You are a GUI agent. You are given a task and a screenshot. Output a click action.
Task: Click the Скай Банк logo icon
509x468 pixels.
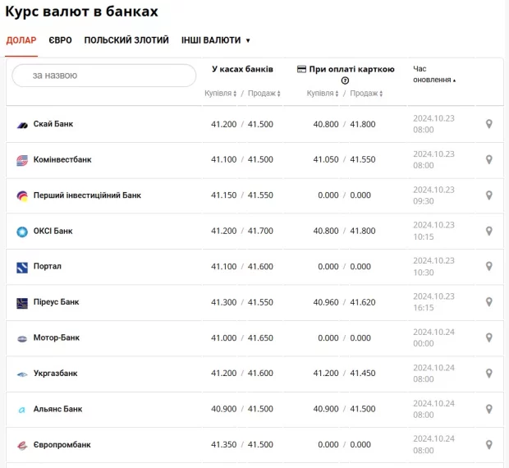coord(22,125)
